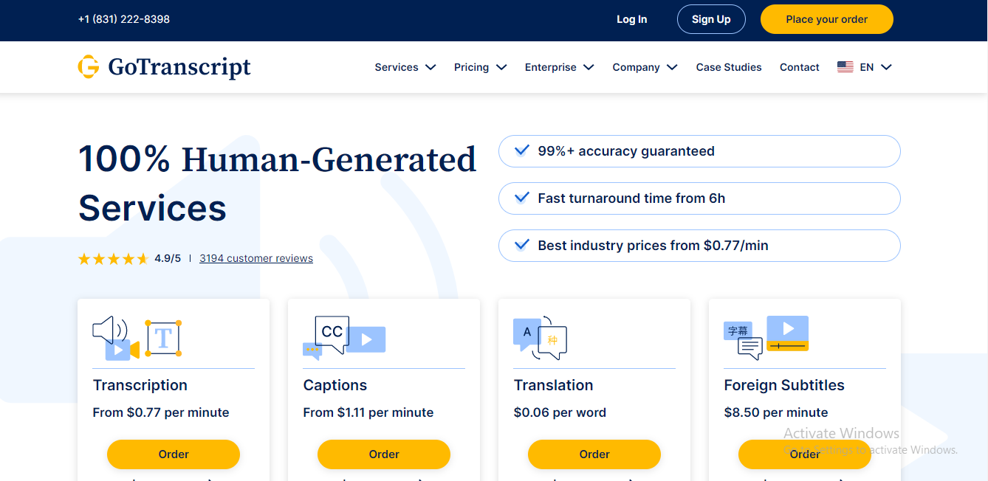
Task: Click 'From $1.11 per minute' price text
Action: click(368, 412)
